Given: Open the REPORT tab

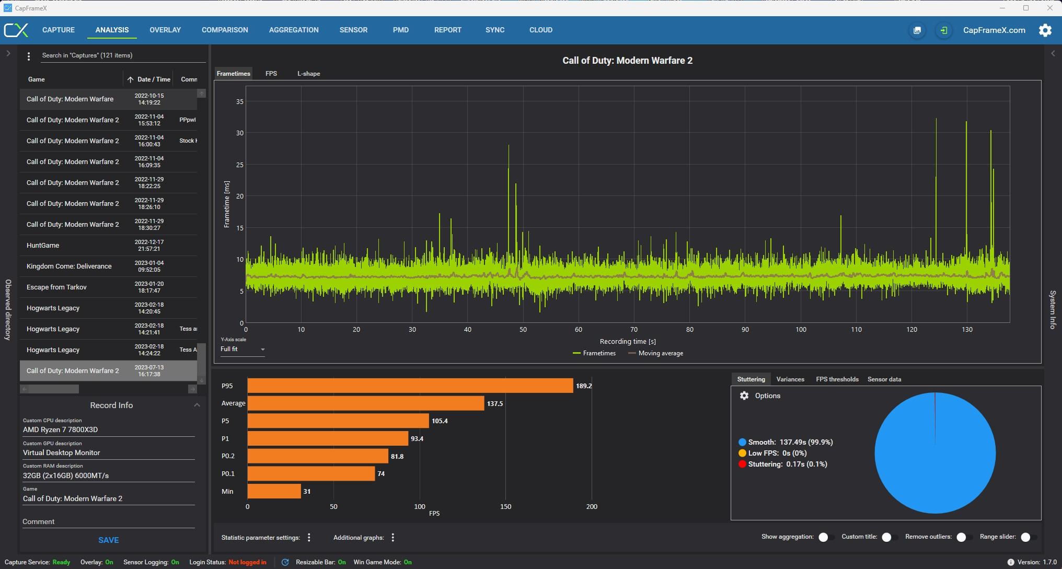Looking at the screenshot, I should pyautogui.click(x=448, y=30).
